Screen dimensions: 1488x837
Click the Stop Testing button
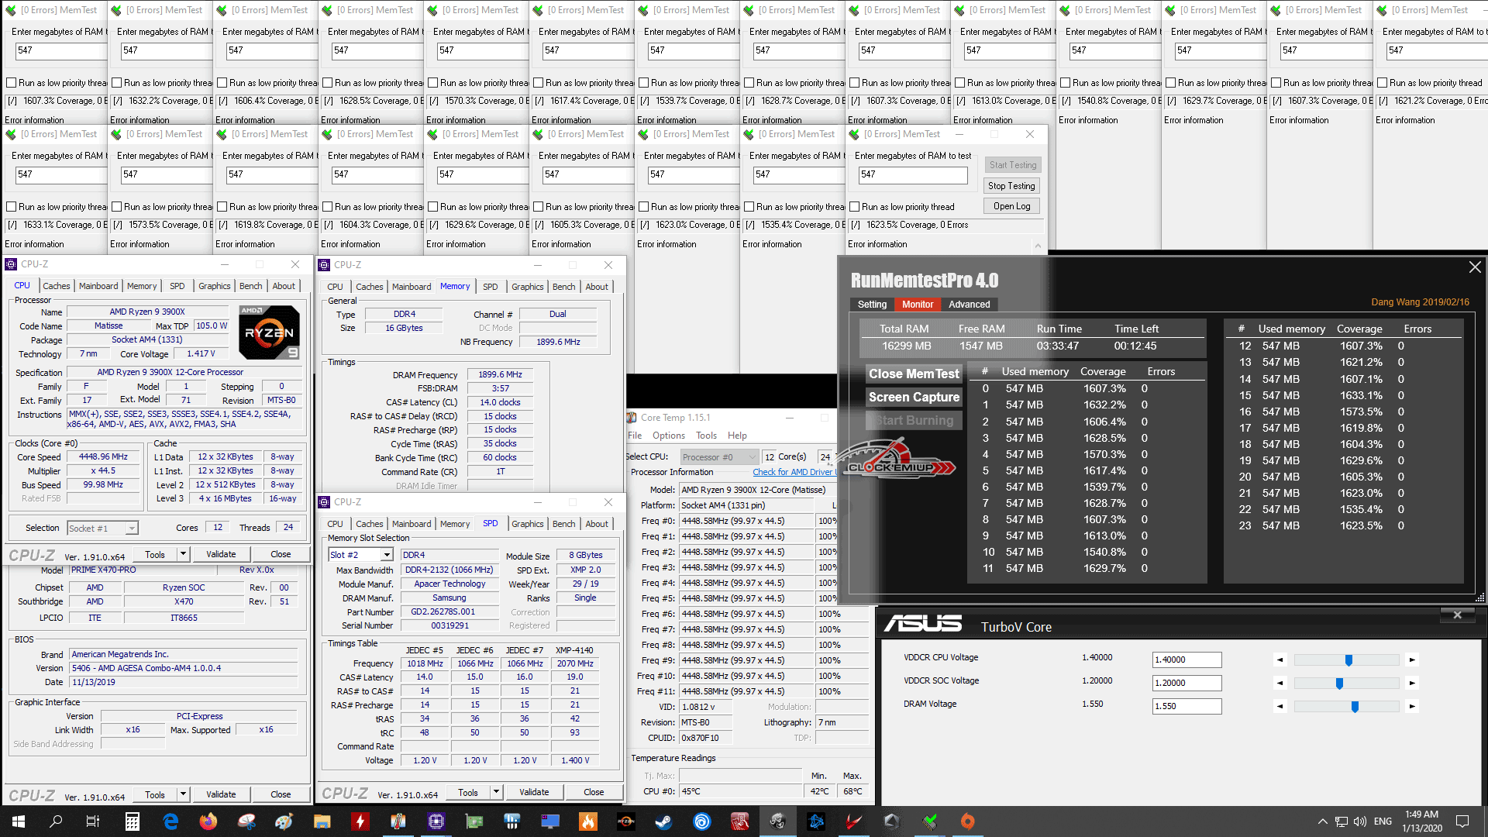(1011, 186)
